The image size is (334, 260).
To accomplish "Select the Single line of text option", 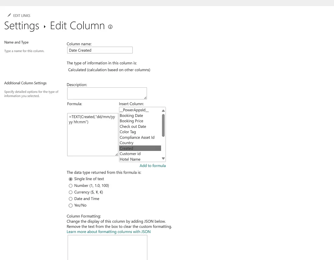I will 71,179.
